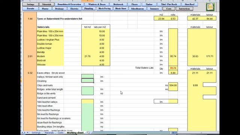Select the 171.71 labour cell
240x135 pixels.
(x=210, y=56)
